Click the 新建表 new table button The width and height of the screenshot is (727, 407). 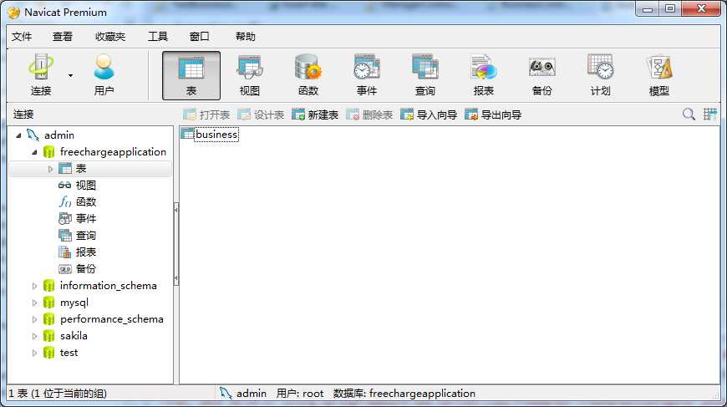point(315,114)
